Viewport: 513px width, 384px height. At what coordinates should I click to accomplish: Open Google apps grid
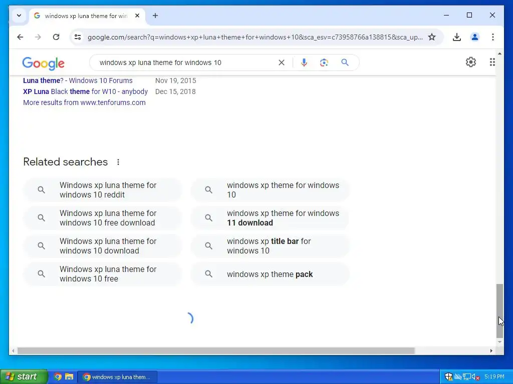tap(492, 61)
